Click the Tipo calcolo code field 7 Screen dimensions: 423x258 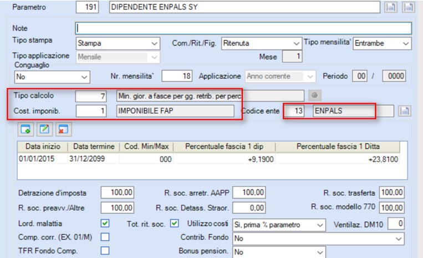tap(91, 96)
